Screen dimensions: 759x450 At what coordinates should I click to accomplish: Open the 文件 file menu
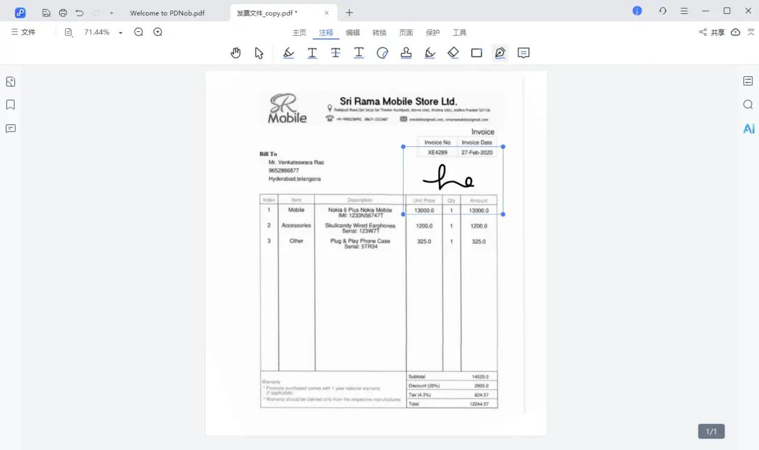tap(24, 33)
